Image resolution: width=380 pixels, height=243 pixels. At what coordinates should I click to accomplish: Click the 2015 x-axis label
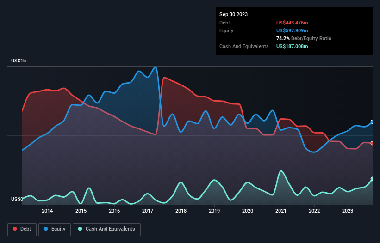[x=81, y=211]
